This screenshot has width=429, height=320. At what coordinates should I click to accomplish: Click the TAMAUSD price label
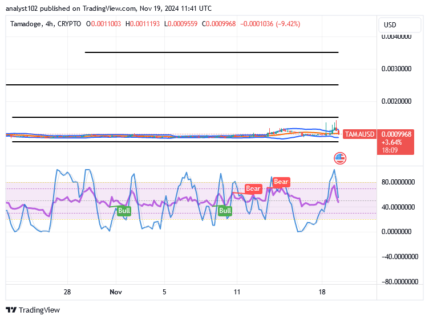pos(359,134)
